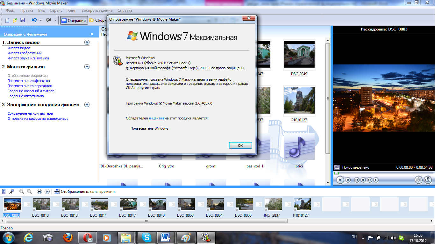Select IMG_2837 clip in storyboard
435x244 pixels.
coord(273,204)
